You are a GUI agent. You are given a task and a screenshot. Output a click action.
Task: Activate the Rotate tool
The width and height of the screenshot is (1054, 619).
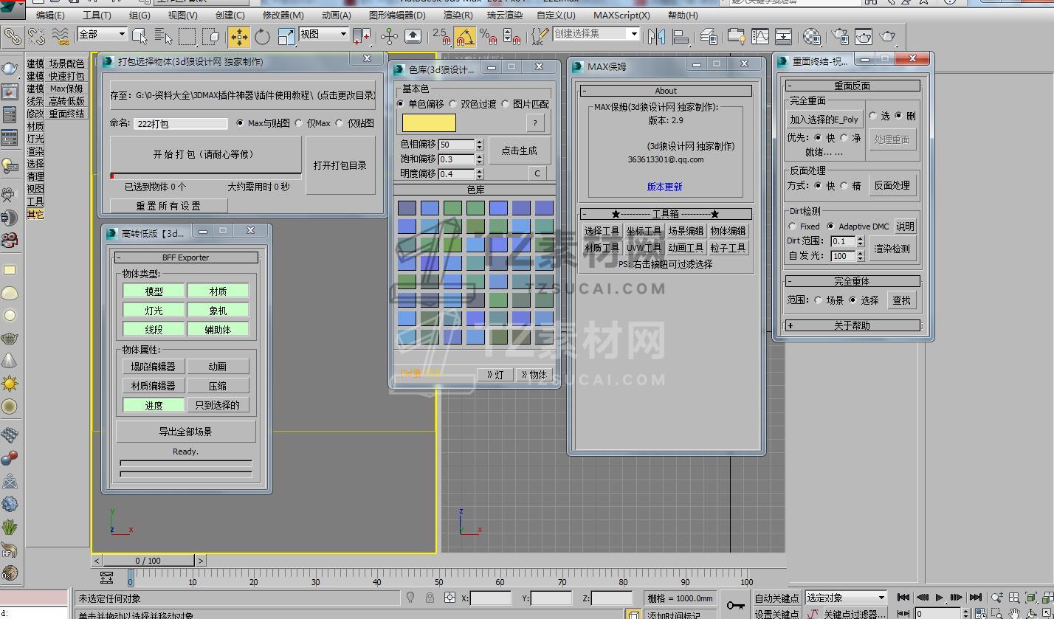pos(262,36)
